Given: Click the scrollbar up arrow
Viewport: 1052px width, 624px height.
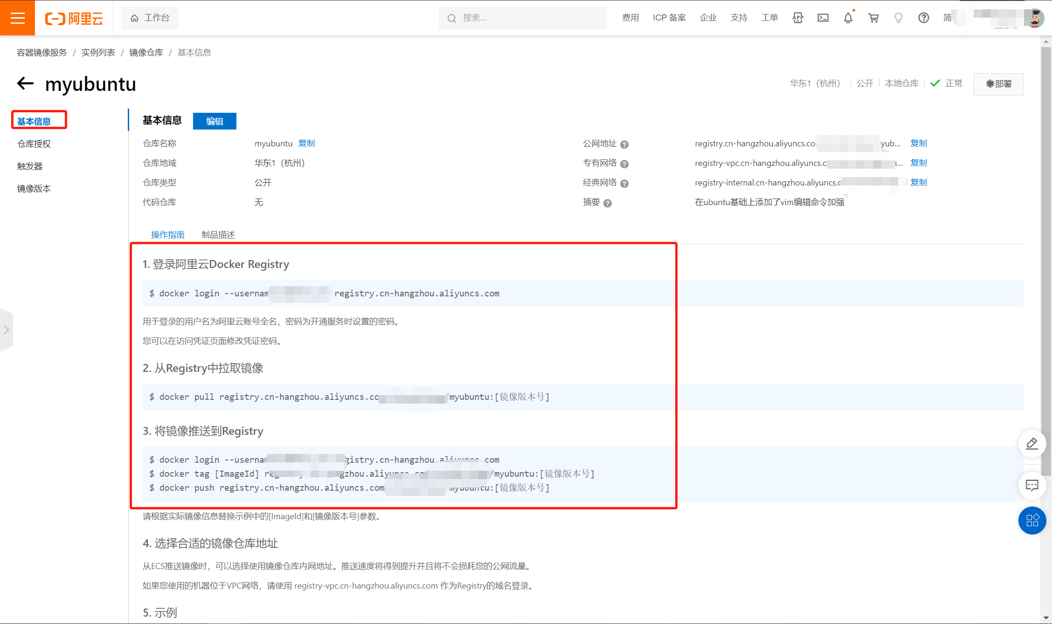Looking at the screenshot, I should tap(1046, 41).
